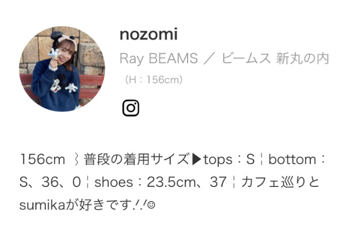The image size is (358, 243).
Task: Click the 普段の着用サイズ text
Action: pyautogui.click(x=137, y=159)
